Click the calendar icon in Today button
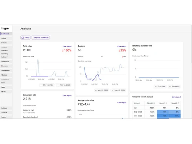 coord(23,38)
